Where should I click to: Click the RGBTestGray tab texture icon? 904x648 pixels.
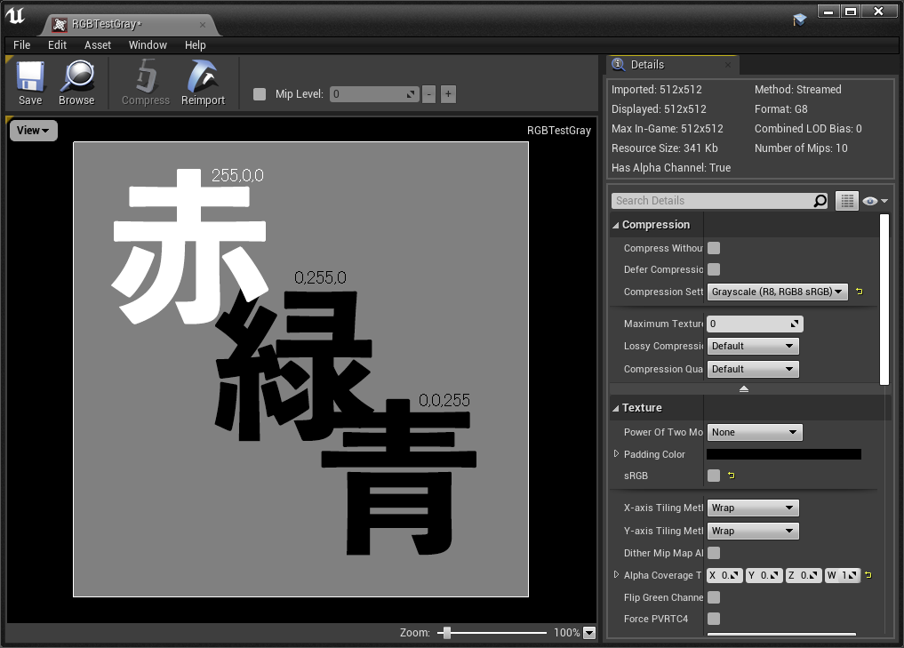pos(60,24)
